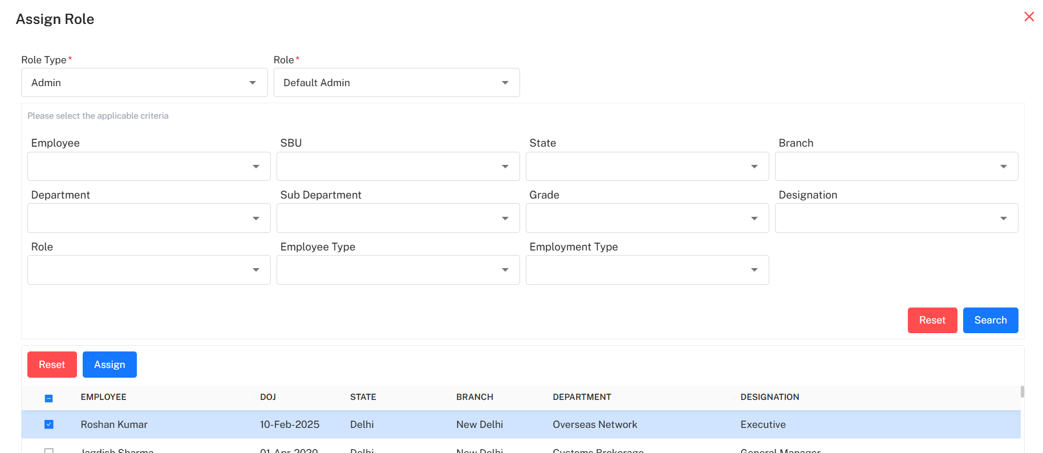
Task: Toggle the select-all checkbox in table header
Action: coord(49,398)
